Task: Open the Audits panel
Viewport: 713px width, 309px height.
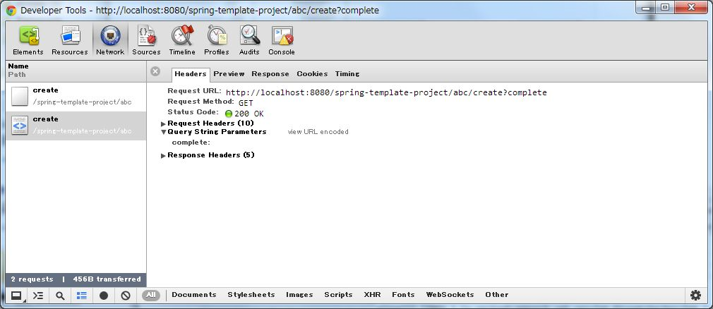Action: pyautogui.click(x=249, y=40)
